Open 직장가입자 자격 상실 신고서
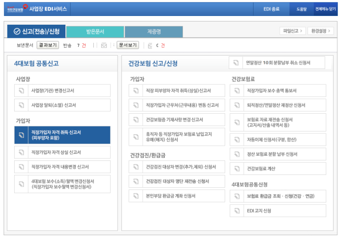 [x=62, y=153]
